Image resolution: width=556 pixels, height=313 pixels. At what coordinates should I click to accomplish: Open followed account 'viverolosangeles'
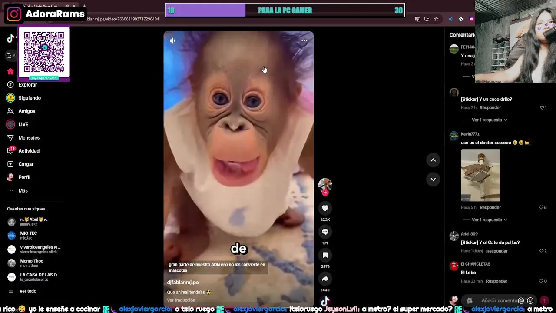(x=35, y=250)
